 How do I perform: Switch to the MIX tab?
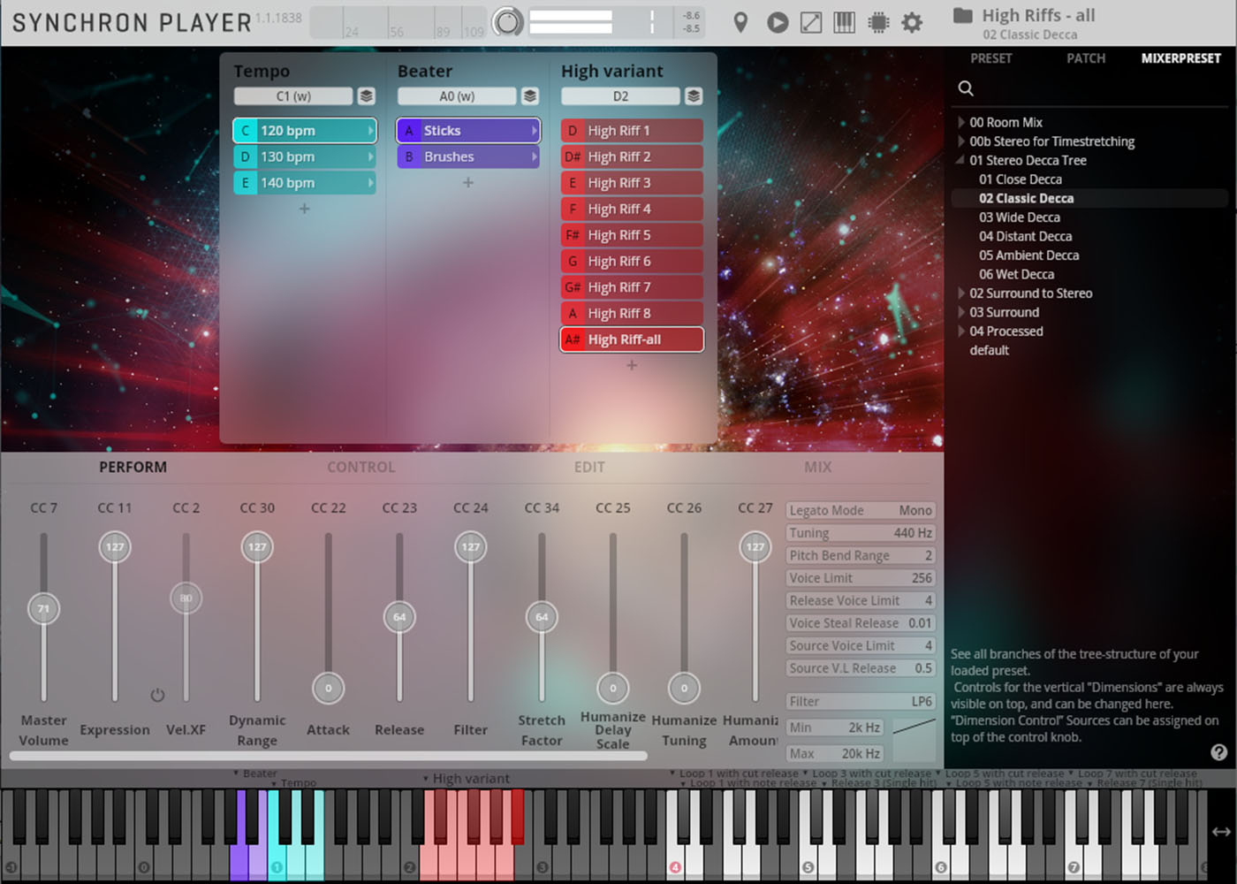tap(817, 467)
